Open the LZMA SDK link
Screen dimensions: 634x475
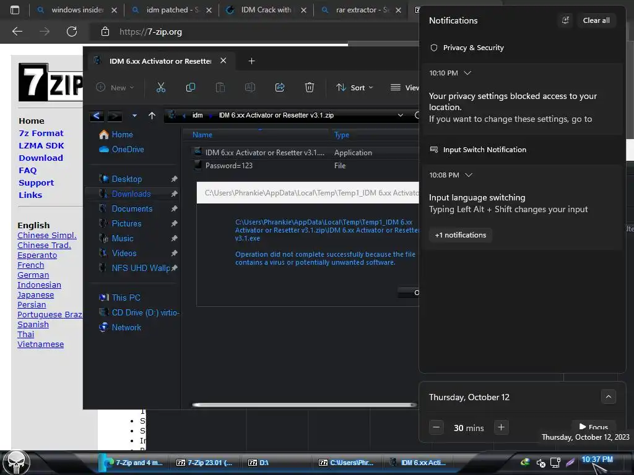click(x=41, y=146)
